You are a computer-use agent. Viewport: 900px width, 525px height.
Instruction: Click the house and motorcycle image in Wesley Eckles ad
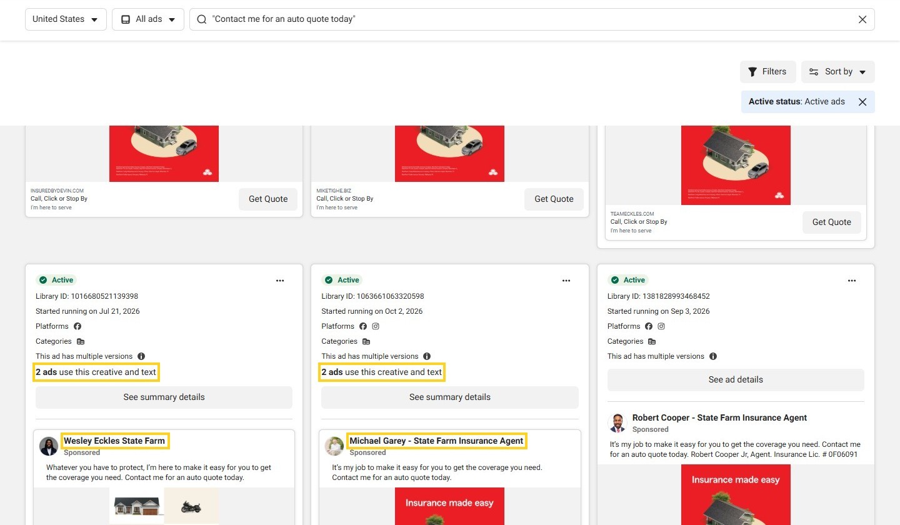164,506
